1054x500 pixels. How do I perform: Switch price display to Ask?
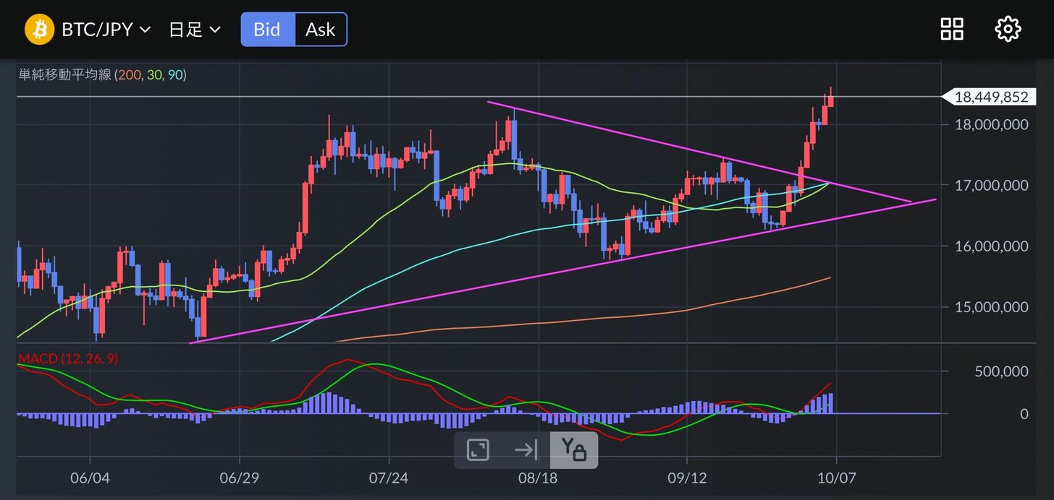pos(320,30)
